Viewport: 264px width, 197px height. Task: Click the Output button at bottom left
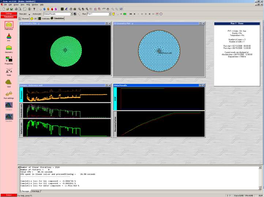pos(9,195)
